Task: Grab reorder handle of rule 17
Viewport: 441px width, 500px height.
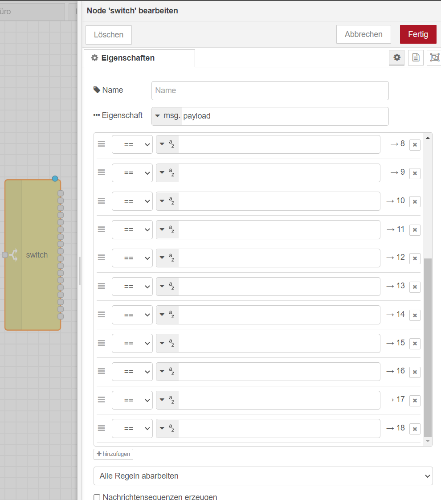Action: point(101,399)
